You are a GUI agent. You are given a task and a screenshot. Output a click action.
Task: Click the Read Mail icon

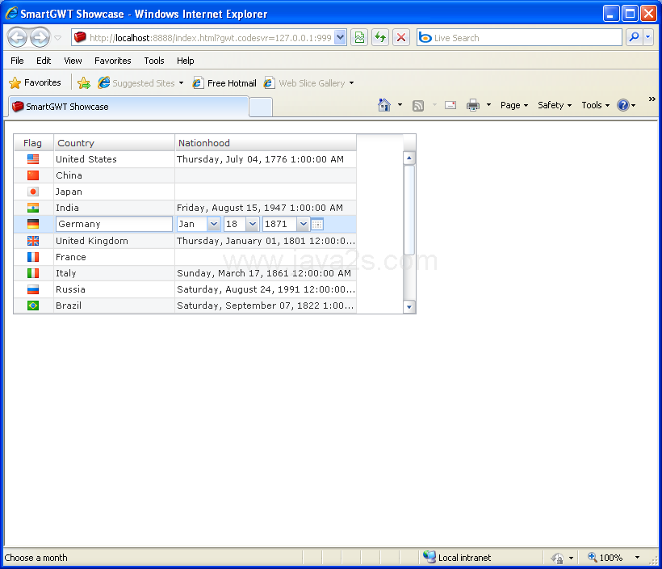(x=450, y=105)
